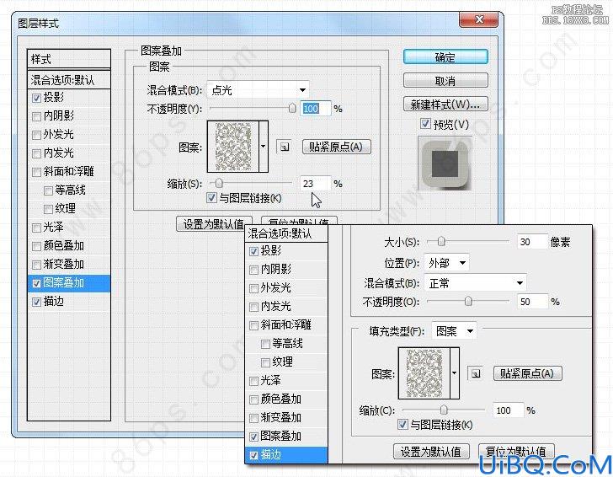Open 位置(P) dropdown showing 外部
Image resolution: width=613 pixels, height=477 pixels.
point(446,263)
